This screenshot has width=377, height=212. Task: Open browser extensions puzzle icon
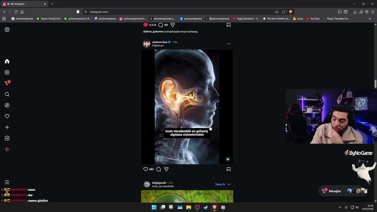[x=340, y=12]
